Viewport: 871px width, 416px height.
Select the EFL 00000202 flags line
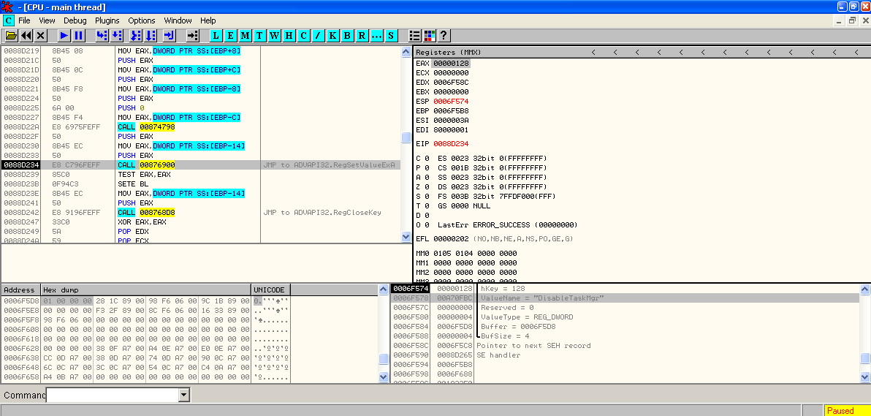495,238
